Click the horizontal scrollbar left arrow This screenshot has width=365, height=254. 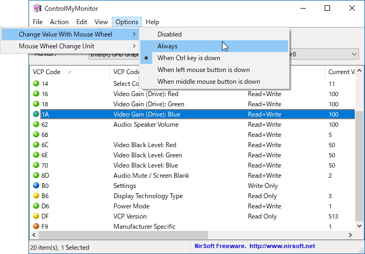click(x=34, y=235)
